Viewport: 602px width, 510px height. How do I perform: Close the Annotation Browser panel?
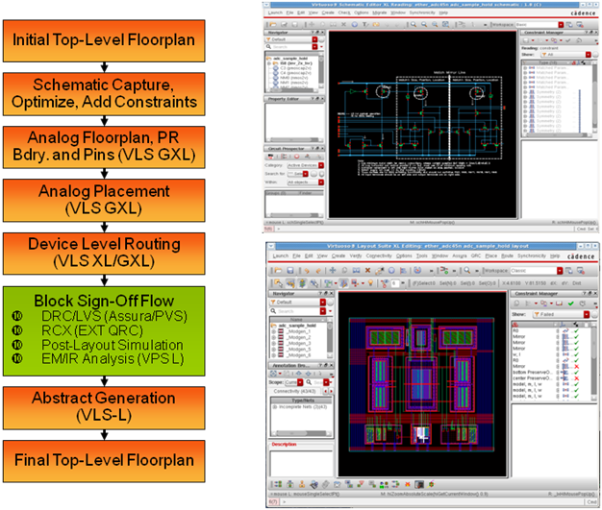[332, 365]
